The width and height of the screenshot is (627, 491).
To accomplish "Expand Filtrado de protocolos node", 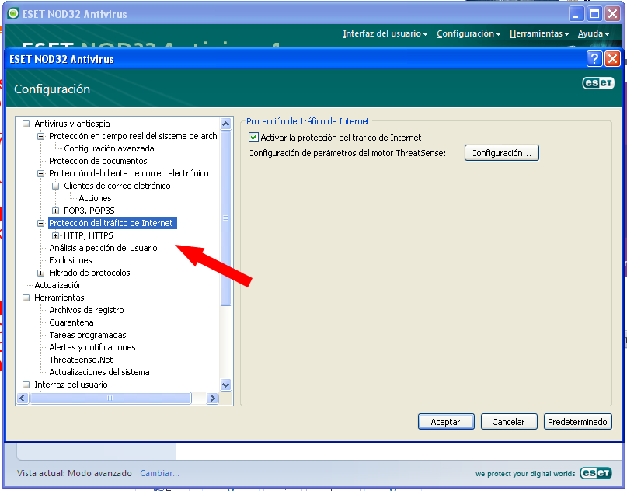I will [40, 273].
